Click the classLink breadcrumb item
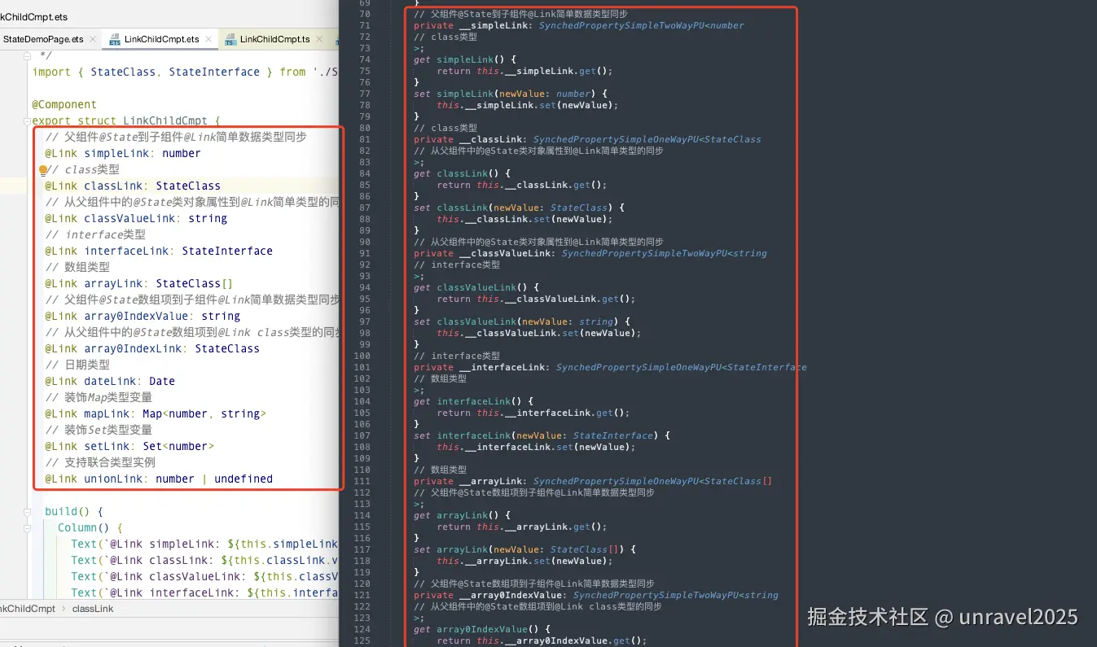1097x647 pixels. 93,609
